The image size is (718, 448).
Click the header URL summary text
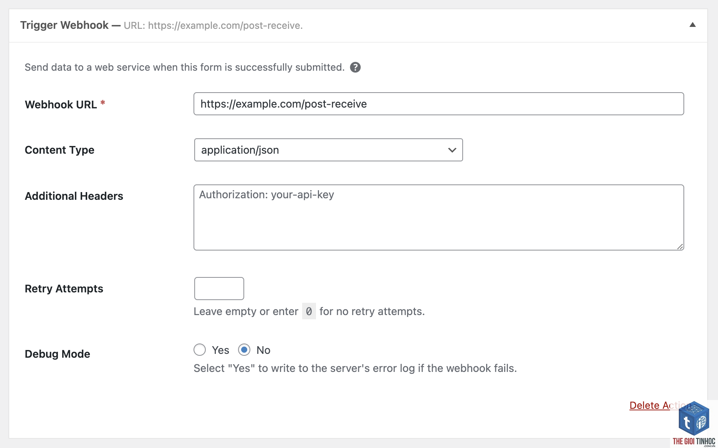pos(213,26)
